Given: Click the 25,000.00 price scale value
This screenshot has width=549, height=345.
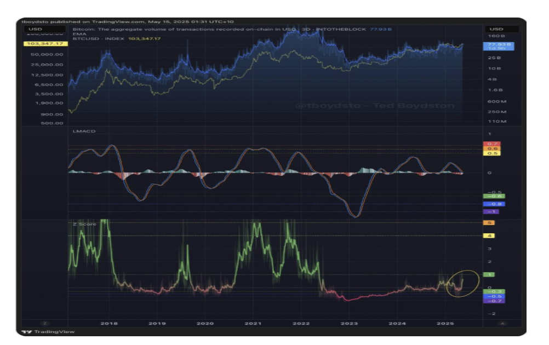Looking at the screenshot, I should click(47, 65).
